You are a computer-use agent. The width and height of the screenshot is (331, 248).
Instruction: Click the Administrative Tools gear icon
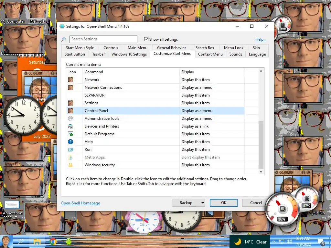tap(70, 119)
